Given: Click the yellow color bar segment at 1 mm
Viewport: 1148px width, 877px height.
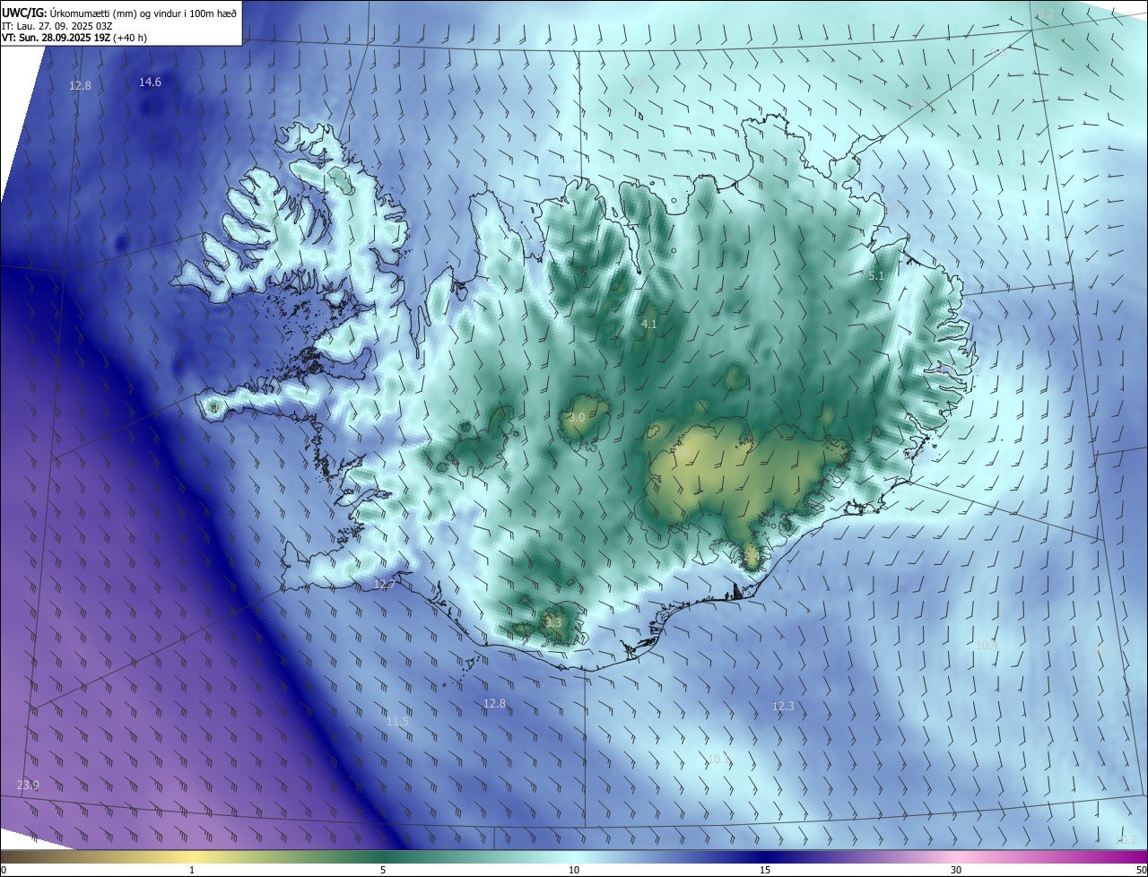Looking at the screenshot, I should click(x=192, y=857).
